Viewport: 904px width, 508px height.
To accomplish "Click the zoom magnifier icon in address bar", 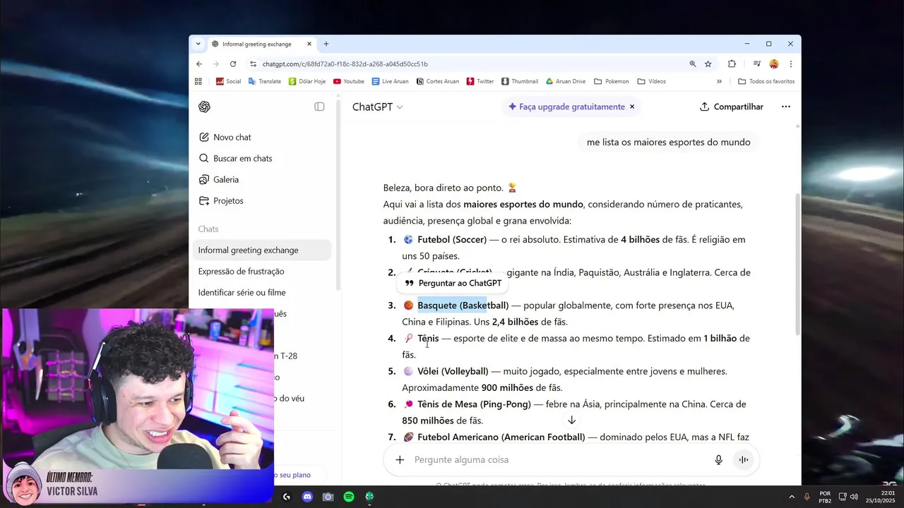I will point(693,64).
